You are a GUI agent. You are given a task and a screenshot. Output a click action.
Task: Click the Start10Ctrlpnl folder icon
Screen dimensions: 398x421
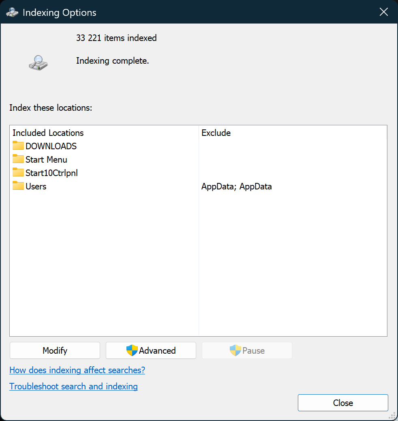[x=18, y=173]
